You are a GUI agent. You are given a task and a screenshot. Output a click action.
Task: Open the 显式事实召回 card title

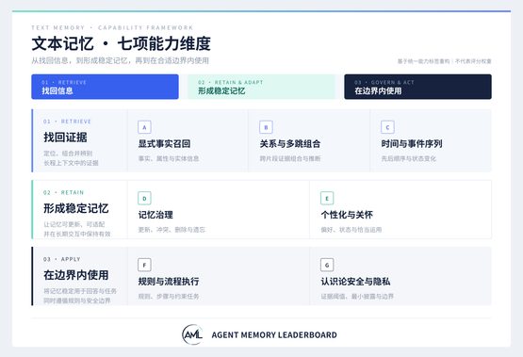(164, 144)
